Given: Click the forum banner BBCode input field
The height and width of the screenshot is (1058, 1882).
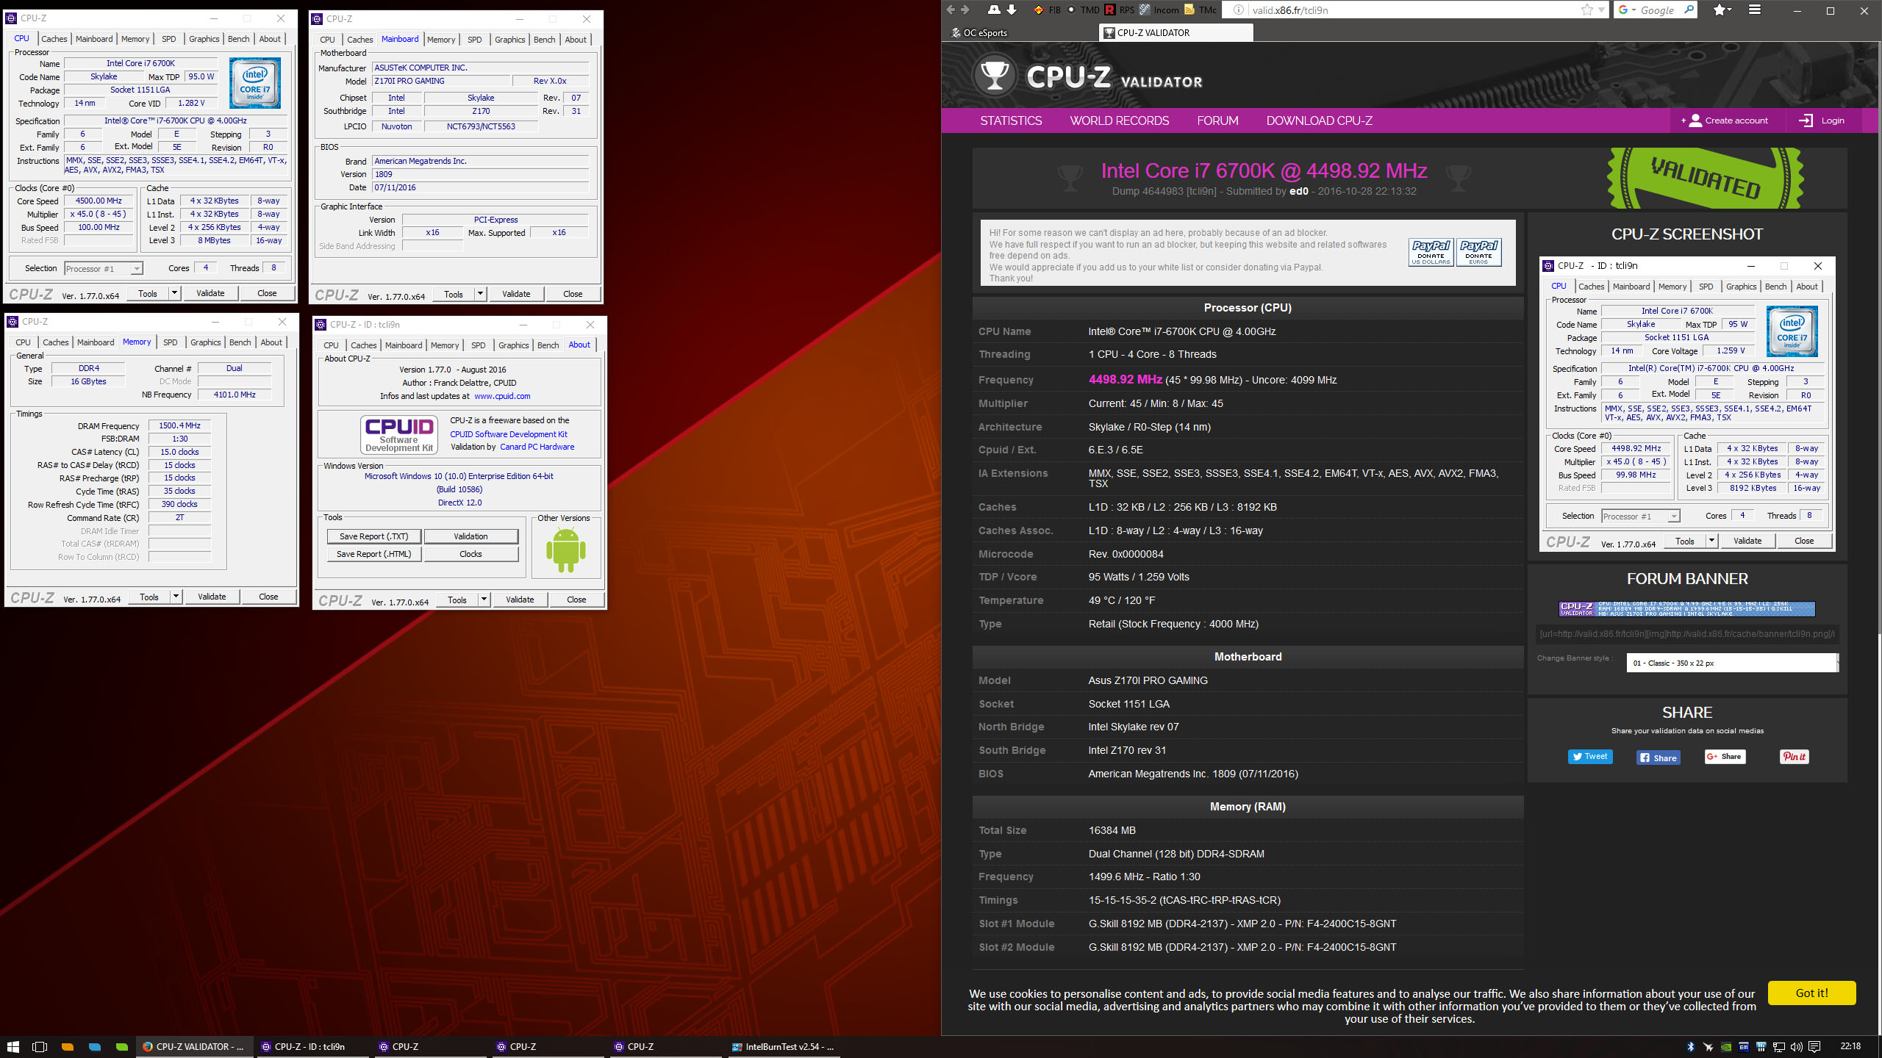Looking at the screenshot, I should pyautogui.click(x=1687, y=633).
